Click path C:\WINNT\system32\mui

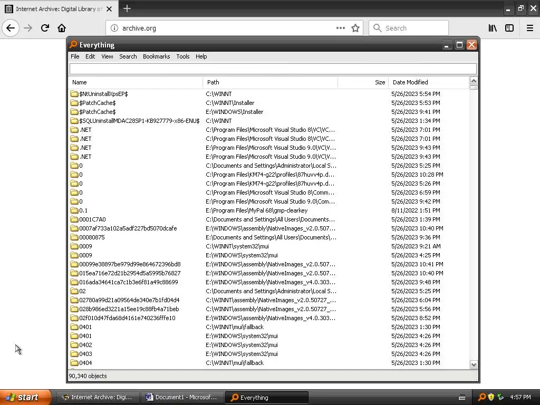[x=237, y=246]
